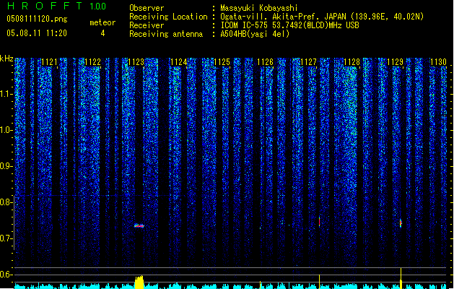Select the file name 0508111120.png

pos(37,19)
